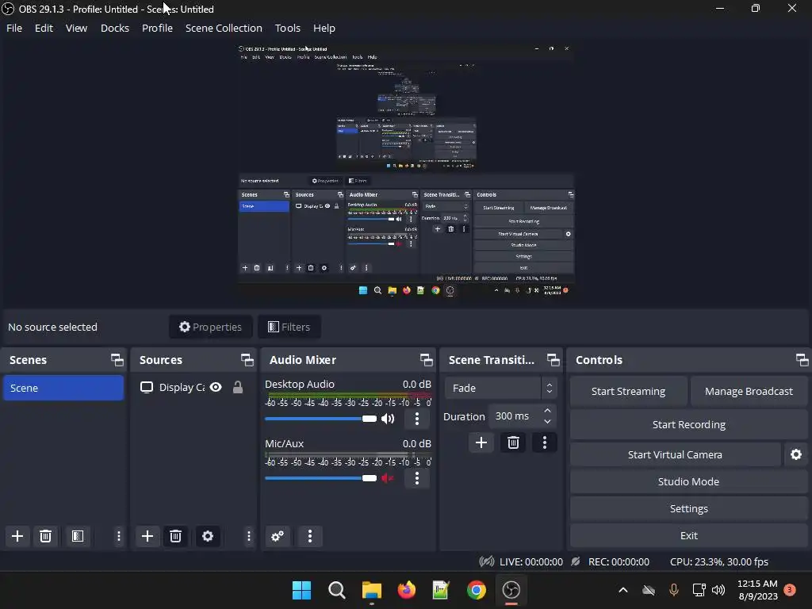Open scene filters icon in Scenes panel

pos(78,536)
